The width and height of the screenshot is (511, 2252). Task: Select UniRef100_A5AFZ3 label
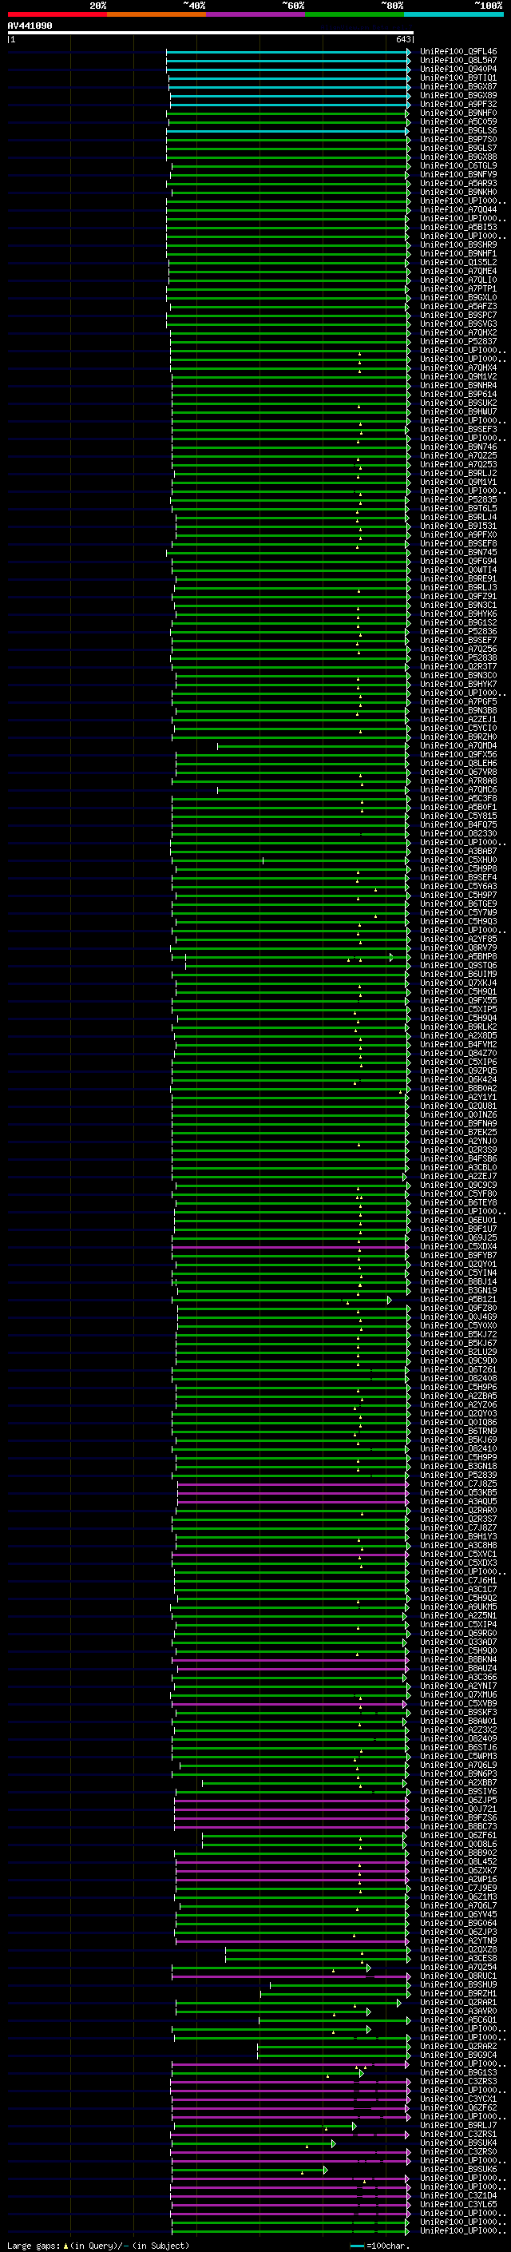(458, 306)
